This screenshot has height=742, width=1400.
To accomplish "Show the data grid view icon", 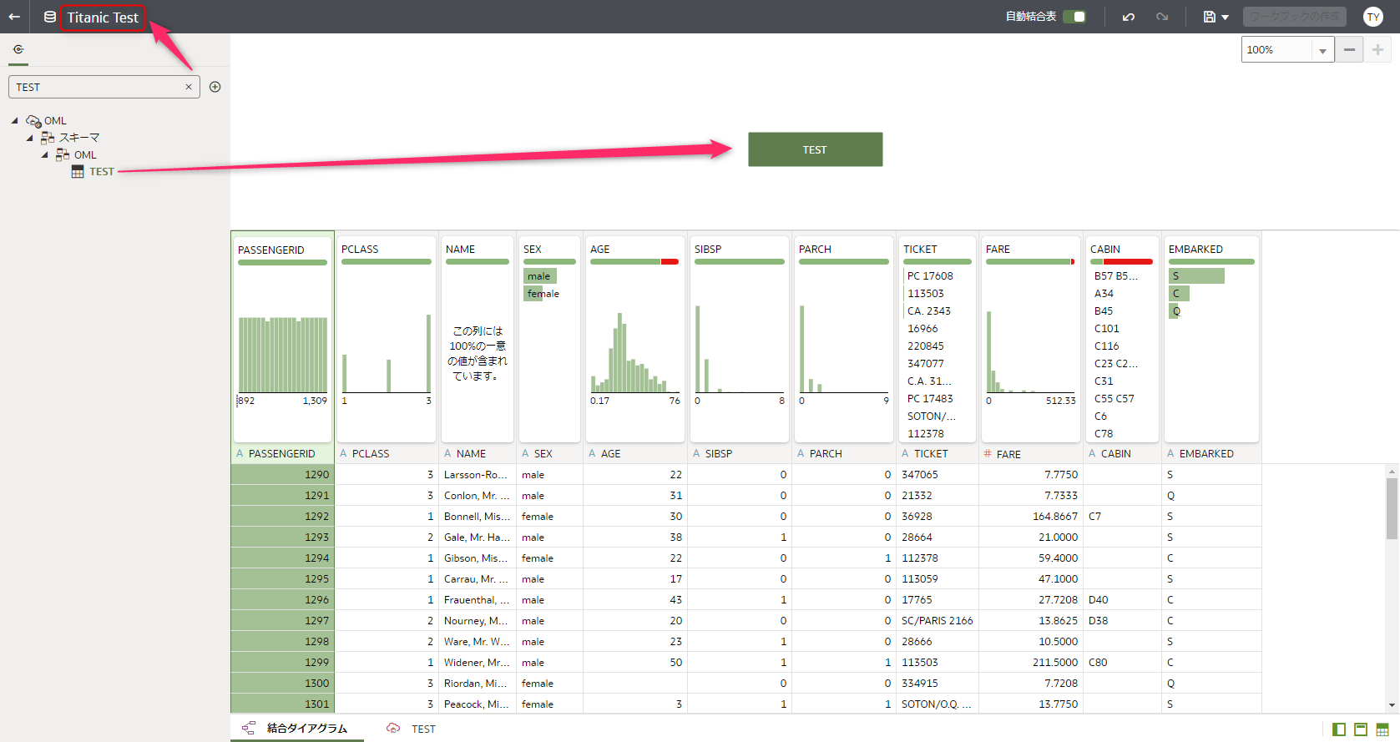I will 1382,729.
